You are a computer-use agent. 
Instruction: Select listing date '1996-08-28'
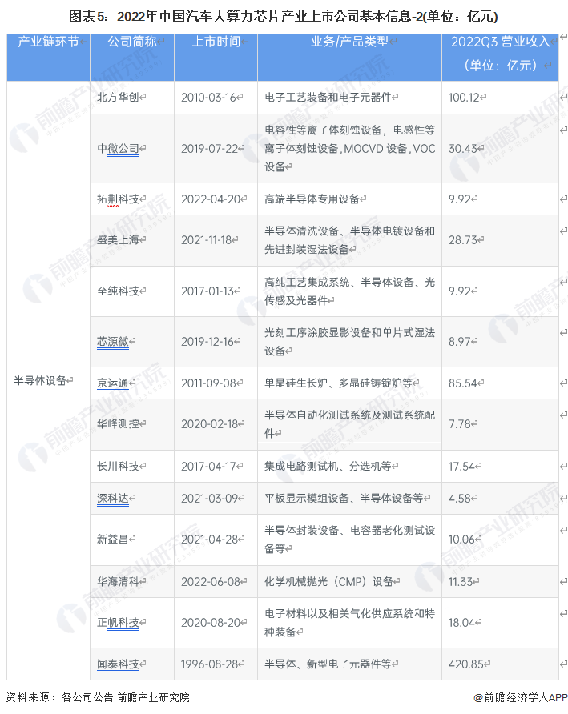(210, 664)
